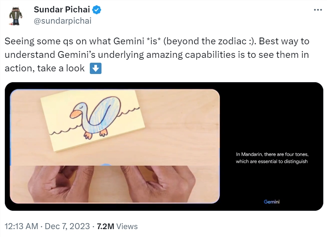Click Sundar Pichai's profile avatar

click(15, 15)
